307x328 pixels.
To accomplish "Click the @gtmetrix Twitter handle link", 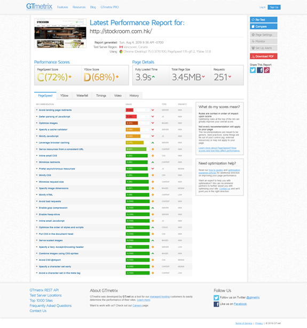I will (253, 298).
